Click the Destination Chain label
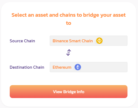This screenshot has width=138, height=108. coord(27,67)
